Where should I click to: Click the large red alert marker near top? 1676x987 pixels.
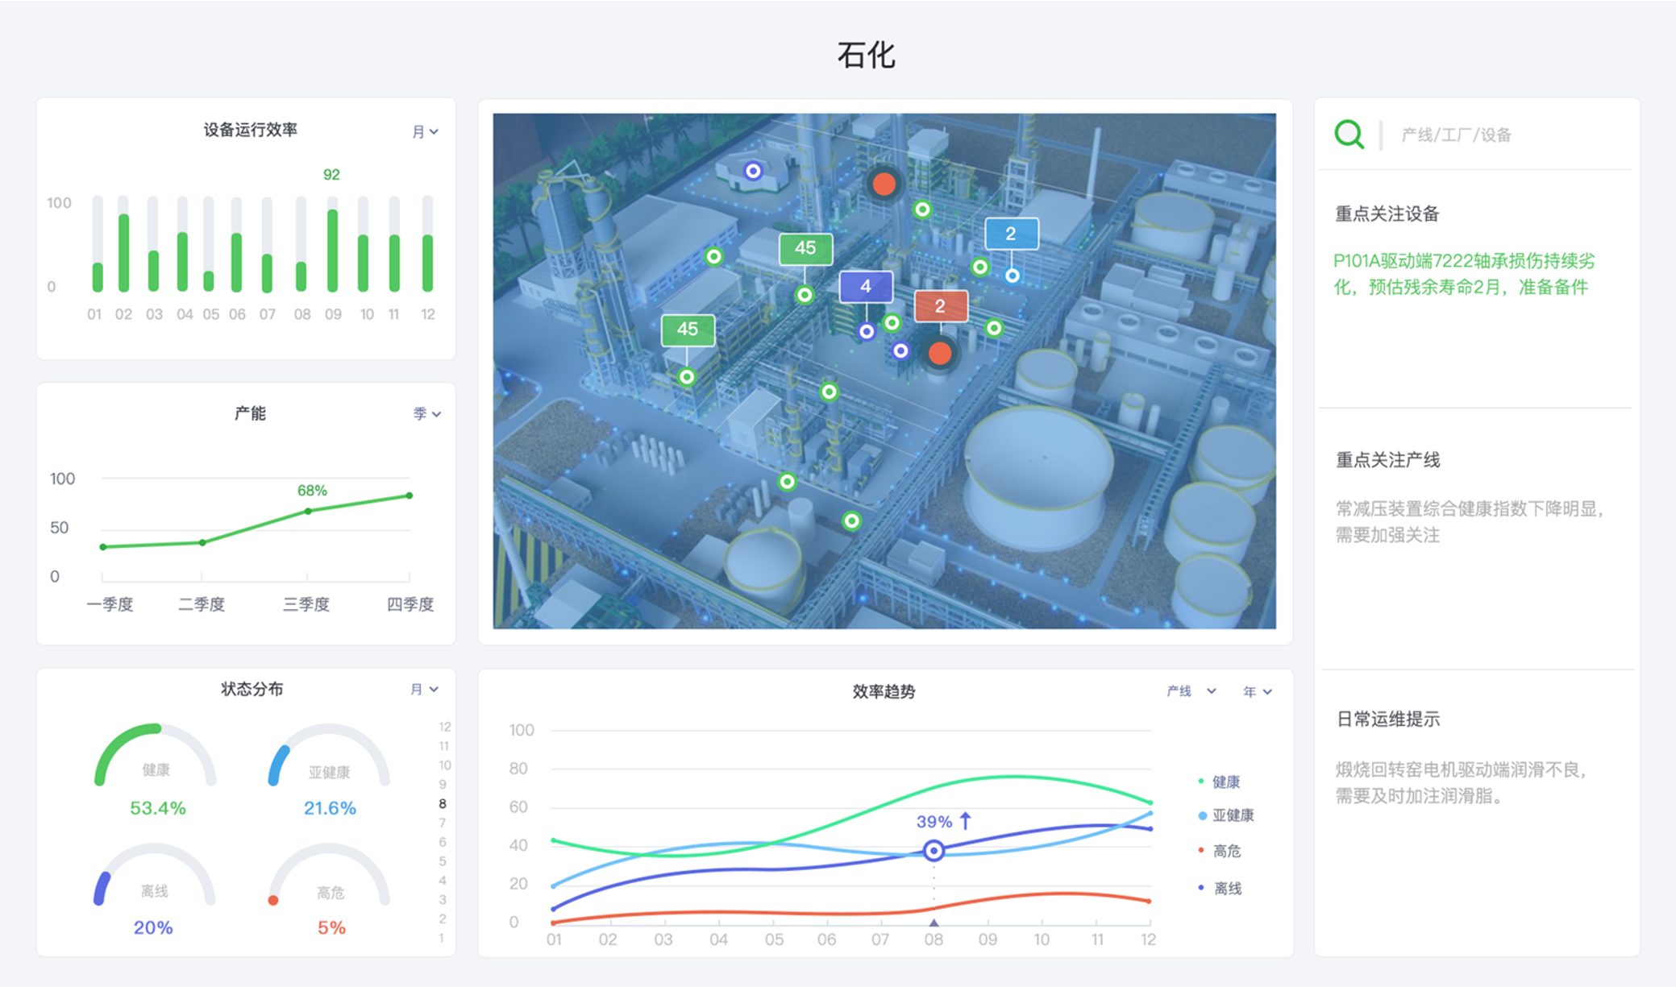tap(884, 185)
